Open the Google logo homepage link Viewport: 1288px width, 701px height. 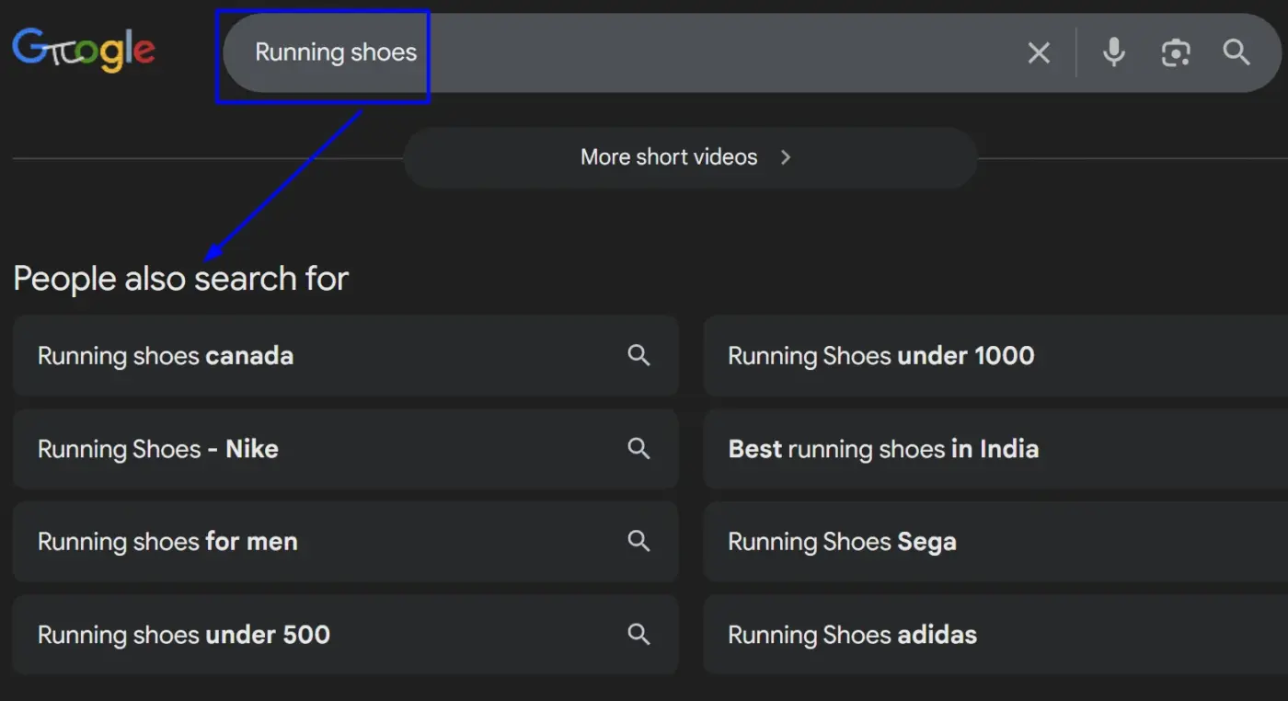click(x=84, y=51)
